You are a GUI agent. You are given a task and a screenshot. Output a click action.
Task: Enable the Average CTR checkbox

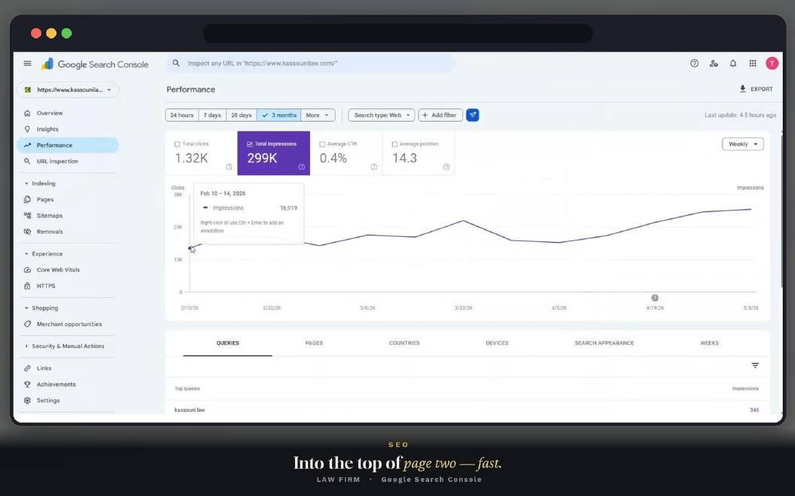tap(322, 144)
